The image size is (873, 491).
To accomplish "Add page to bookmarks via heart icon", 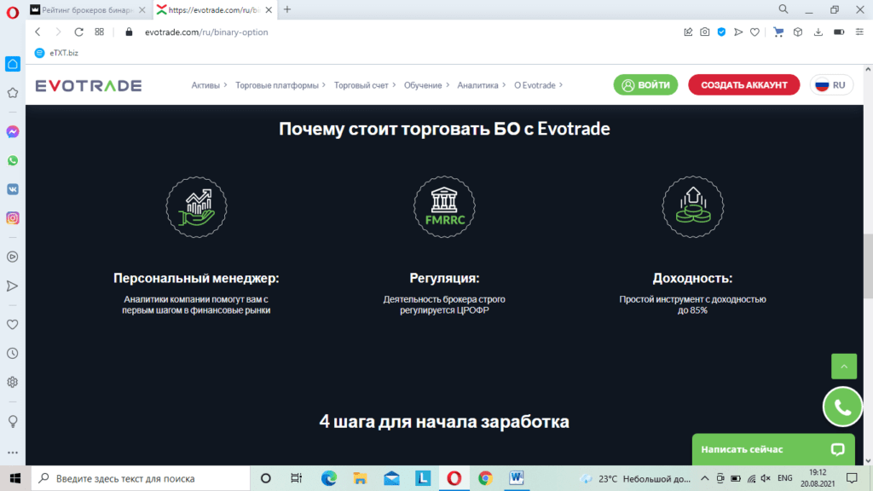I will point(755,32).
